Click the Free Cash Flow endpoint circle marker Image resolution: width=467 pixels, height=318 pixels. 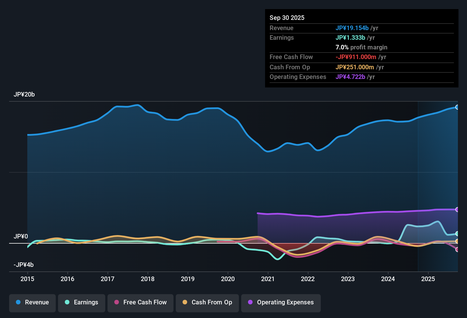click(x=457, y=250)
